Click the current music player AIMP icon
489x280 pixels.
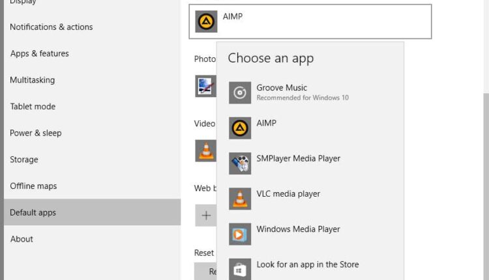[x=206, y=21]
